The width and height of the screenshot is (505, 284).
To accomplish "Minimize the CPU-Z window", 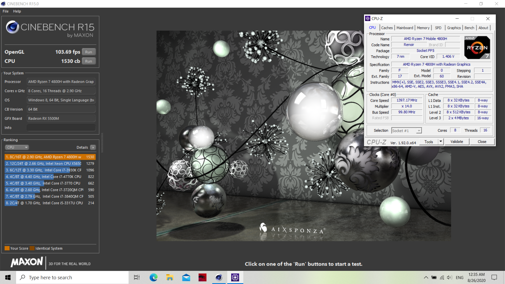I will tap(457, 18).
